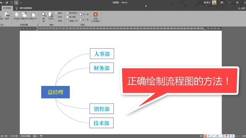
Task: Click the 总经理 blue box
Action: (x=55, y=92)
